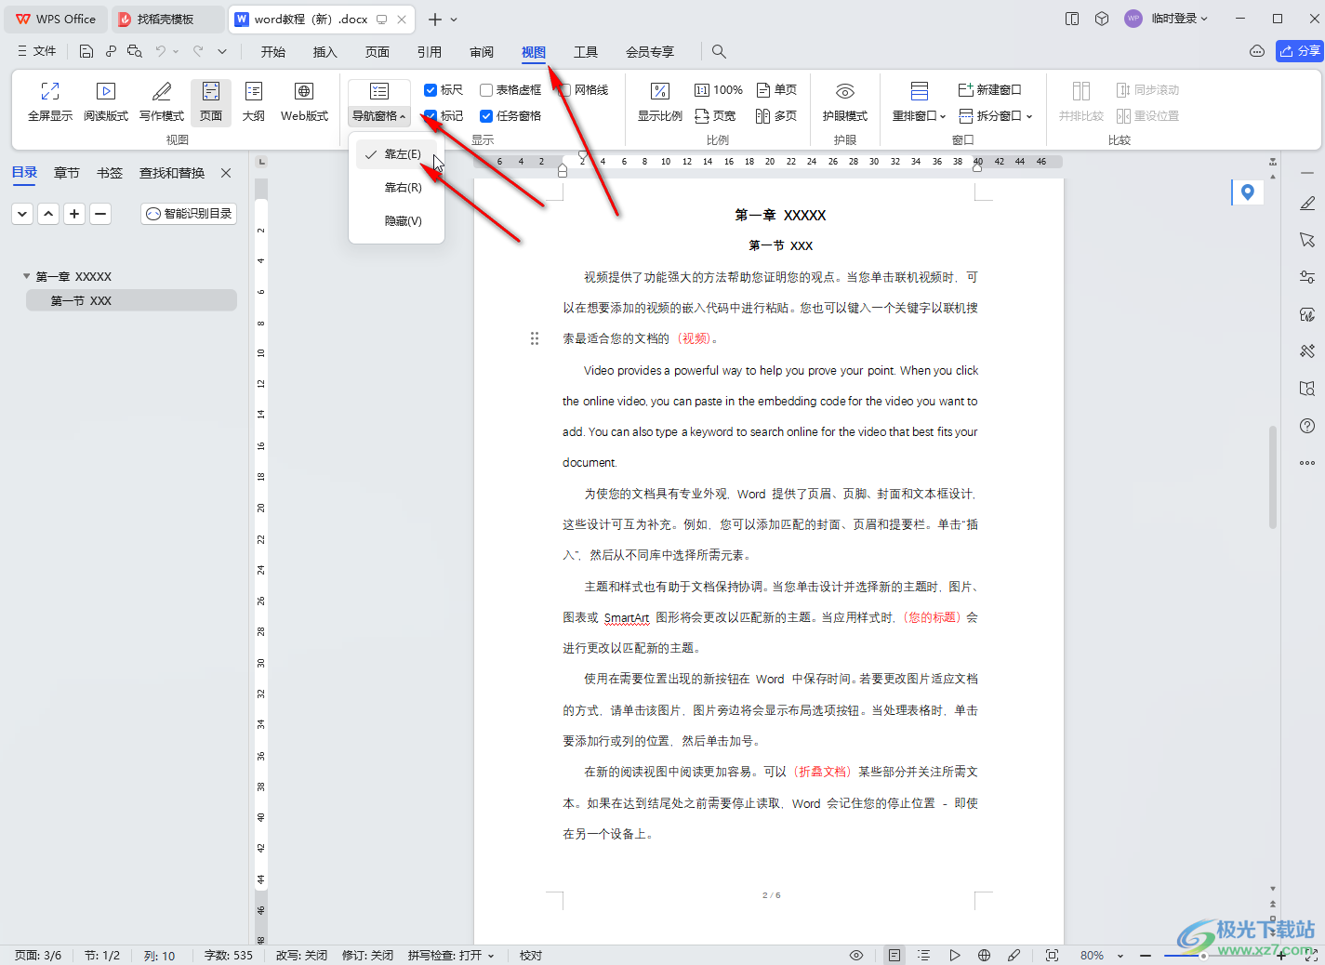This screenshot has width=1325, height=965.
Task: Open the 查找和替换 navigation tab
Action: (x=172, y=173)
